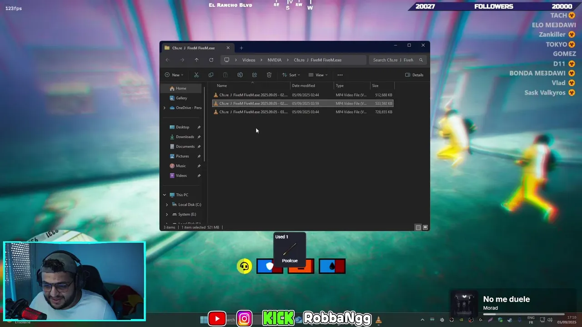Sort by Date modified column
The image size is (582, 327).
[312, 85]
